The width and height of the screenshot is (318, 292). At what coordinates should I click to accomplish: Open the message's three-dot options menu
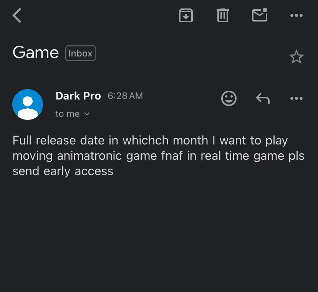point(296,98)
